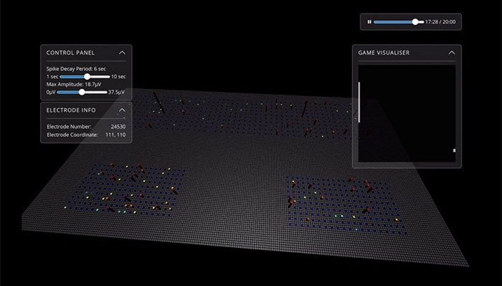The width and height of the screenshot is (502, 286).
Task: Click the Max Amplitude slider handle
Action: click(x=82, y=92)
